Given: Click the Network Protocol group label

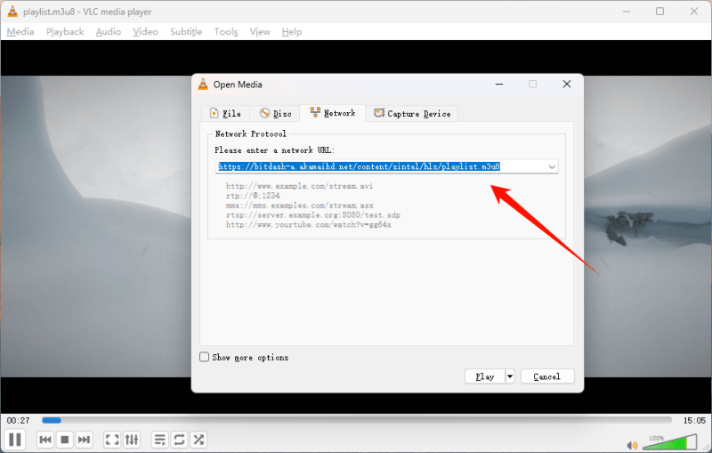Looking at the screenshot, I should 251,133.
